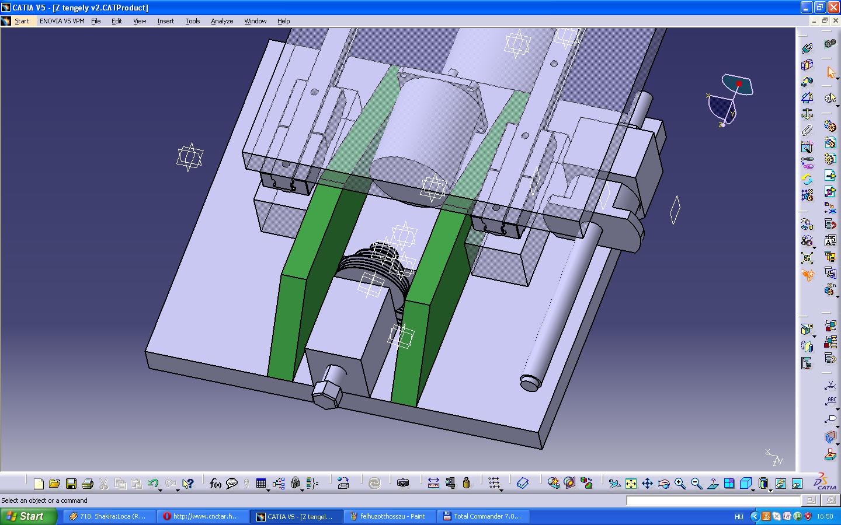This screenshot has width=841, height=525.
Task: Open the Measure Between tool
Action: (433, 483)
